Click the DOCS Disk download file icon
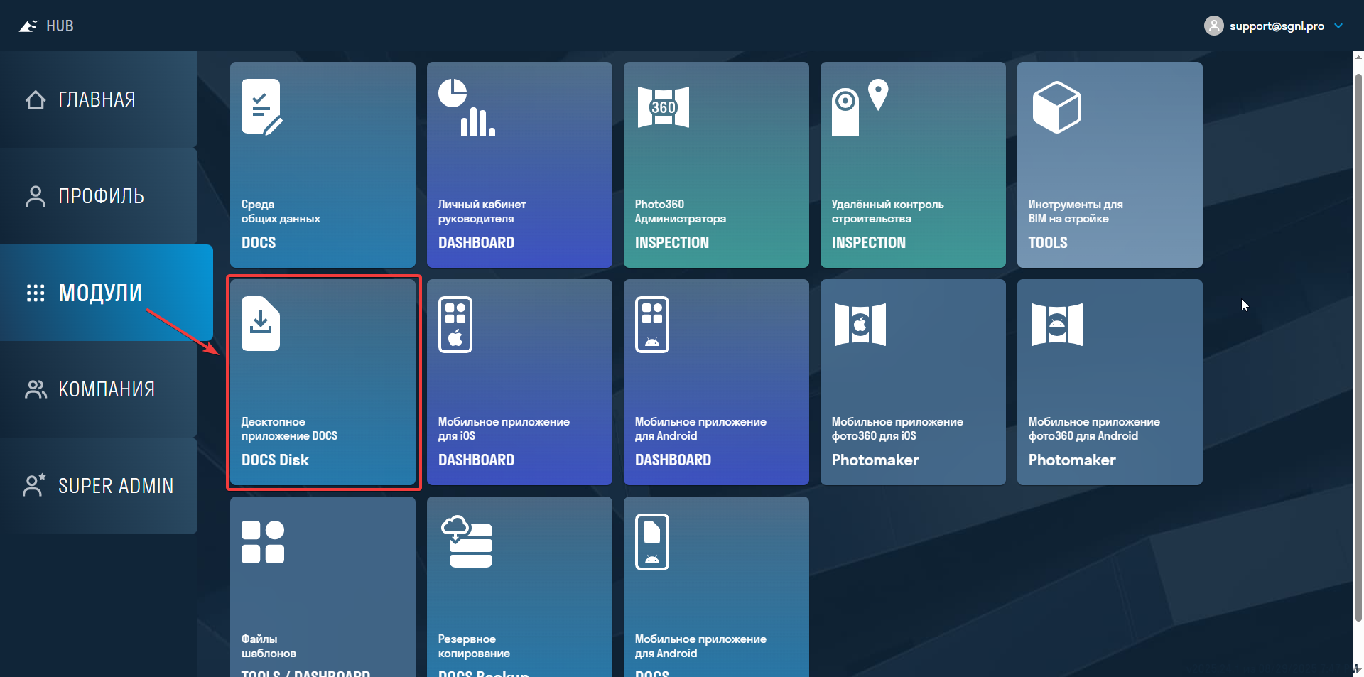Screen dimensions: 1364x677 [x=261, y=323]
